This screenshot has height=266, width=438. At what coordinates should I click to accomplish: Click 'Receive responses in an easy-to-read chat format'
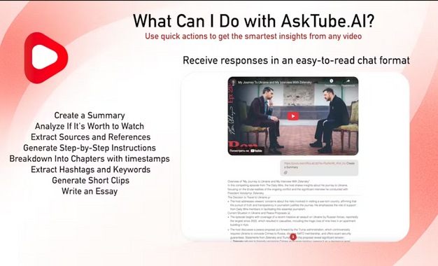[x=296, y=60]
